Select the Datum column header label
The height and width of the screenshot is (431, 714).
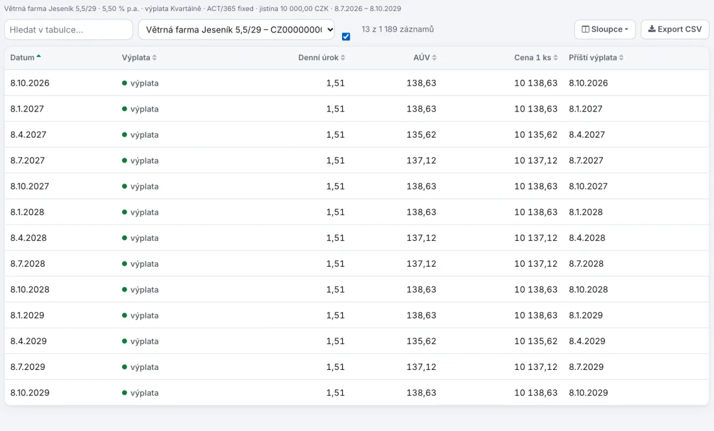(22, 58)
